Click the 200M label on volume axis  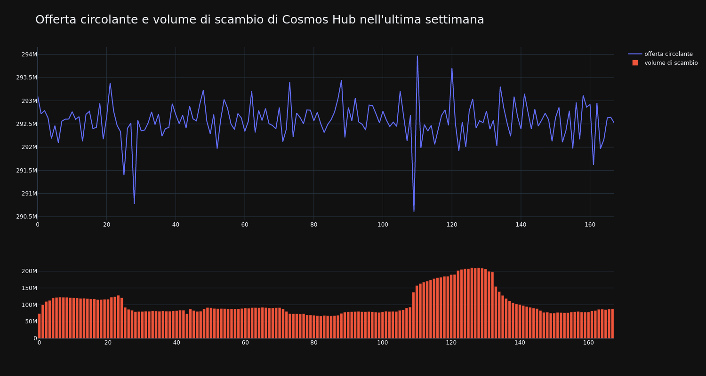29,271
